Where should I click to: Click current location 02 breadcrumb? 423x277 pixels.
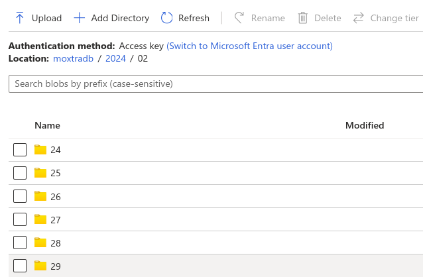(x=143, y=58)
